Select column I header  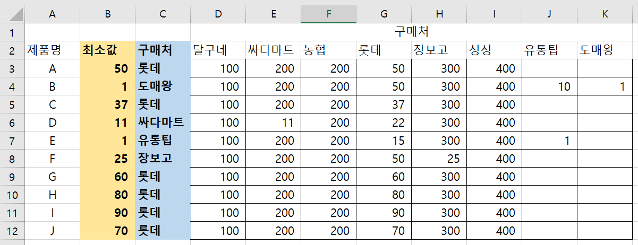[494, 14]
